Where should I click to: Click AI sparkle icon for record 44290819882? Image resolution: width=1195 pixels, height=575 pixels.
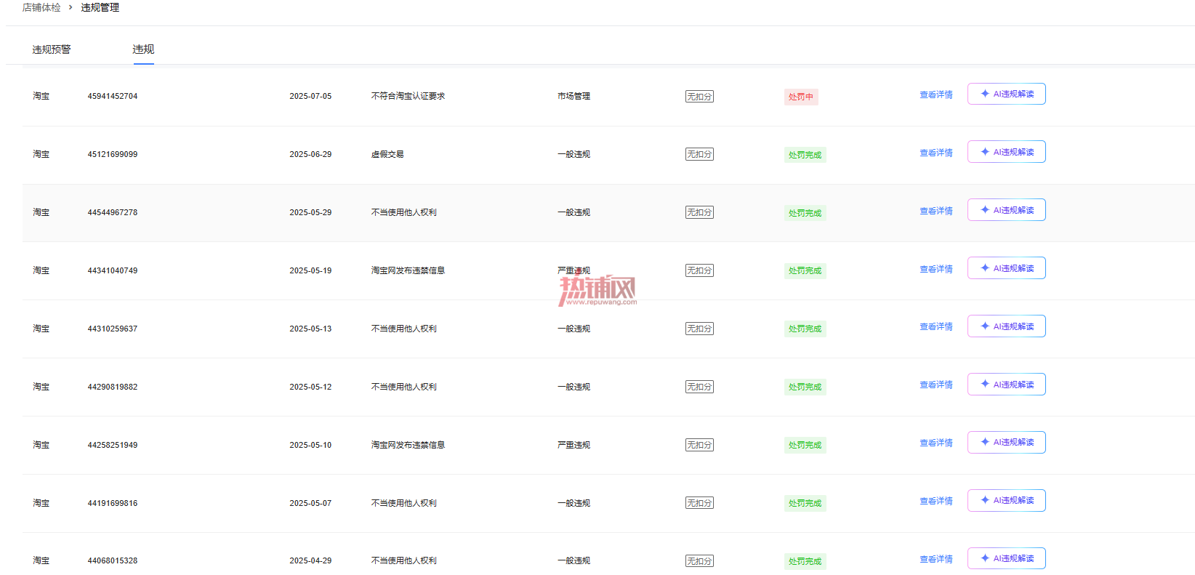click(x=985, y=384)
